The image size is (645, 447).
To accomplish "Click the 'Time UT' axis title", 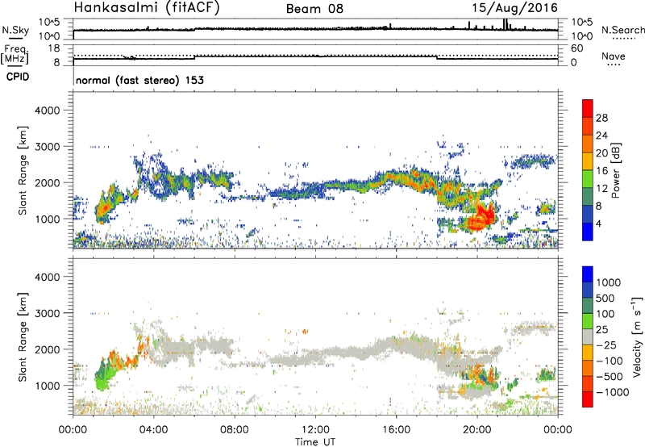I will click(315, 442).
